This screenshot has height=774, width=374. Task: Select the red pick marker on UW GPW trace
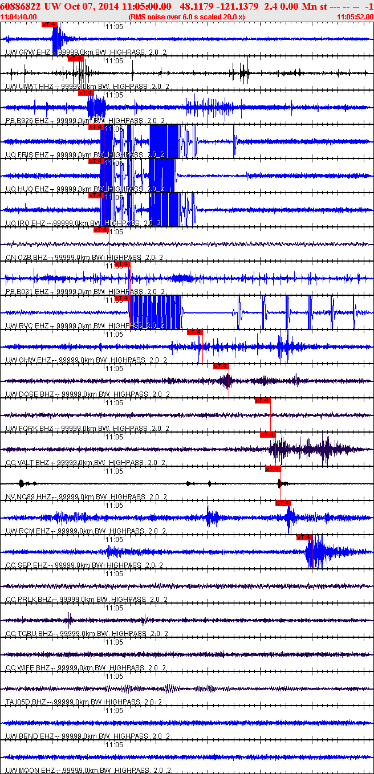tap(50, 25)
